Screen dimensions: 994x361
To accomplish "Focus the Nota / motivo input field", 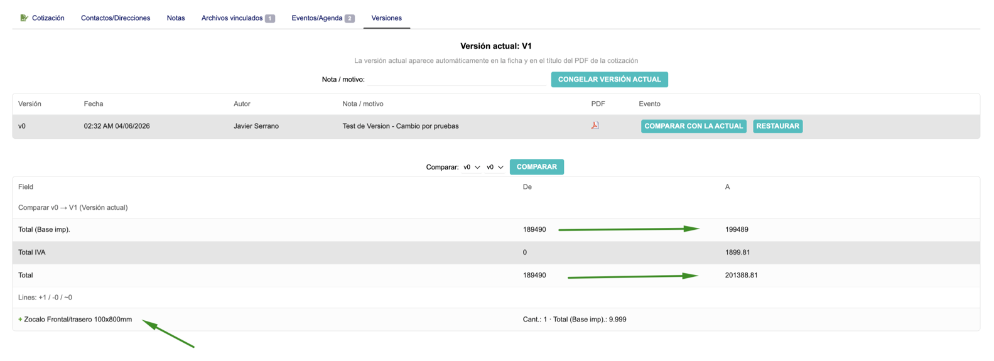I will (456, 80).
